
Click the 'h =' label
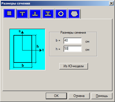pyautogui.click(x=58, y=49)
